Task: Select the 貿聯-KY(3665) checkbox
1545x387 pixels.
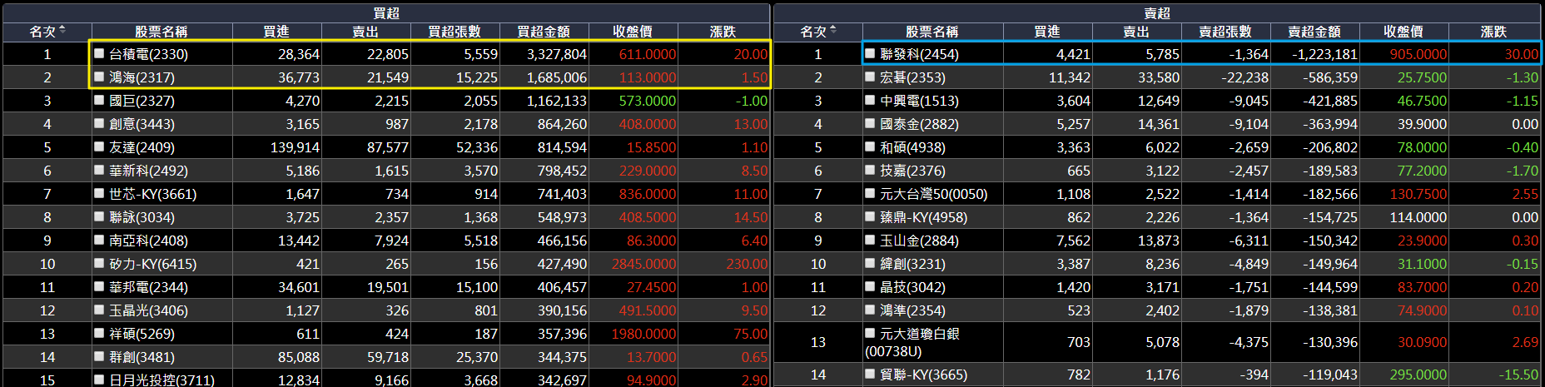Action: [870, 374]
